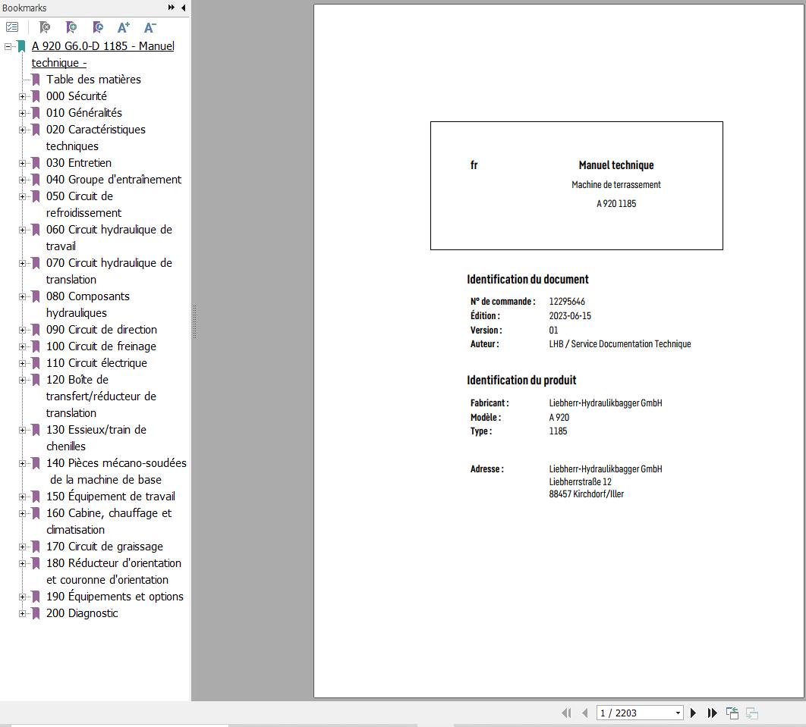Click the panel splitter grip handle
Viewport: 806px width, 727px height.
coord(194,322)
